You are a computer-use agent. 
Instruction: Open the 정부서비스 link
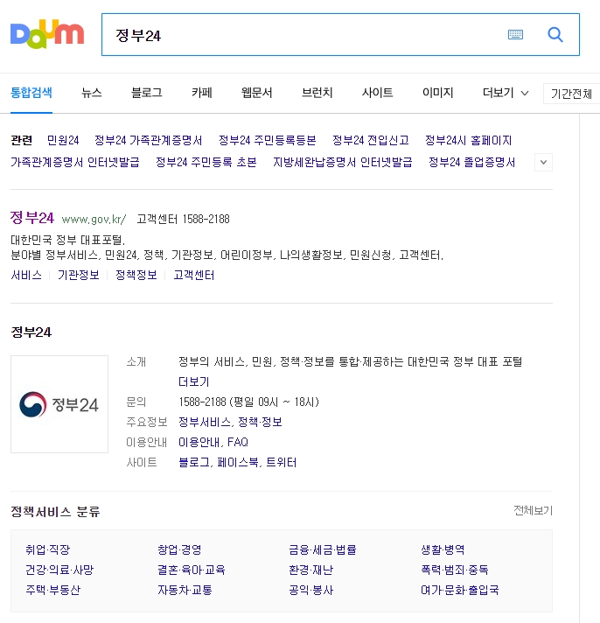pos(205,422)
